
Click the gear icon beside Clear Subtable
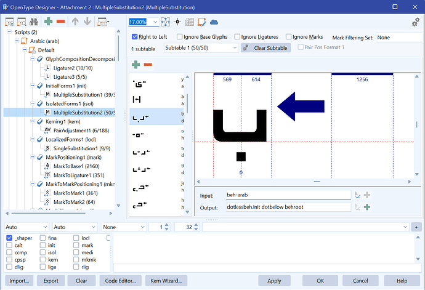246,48
